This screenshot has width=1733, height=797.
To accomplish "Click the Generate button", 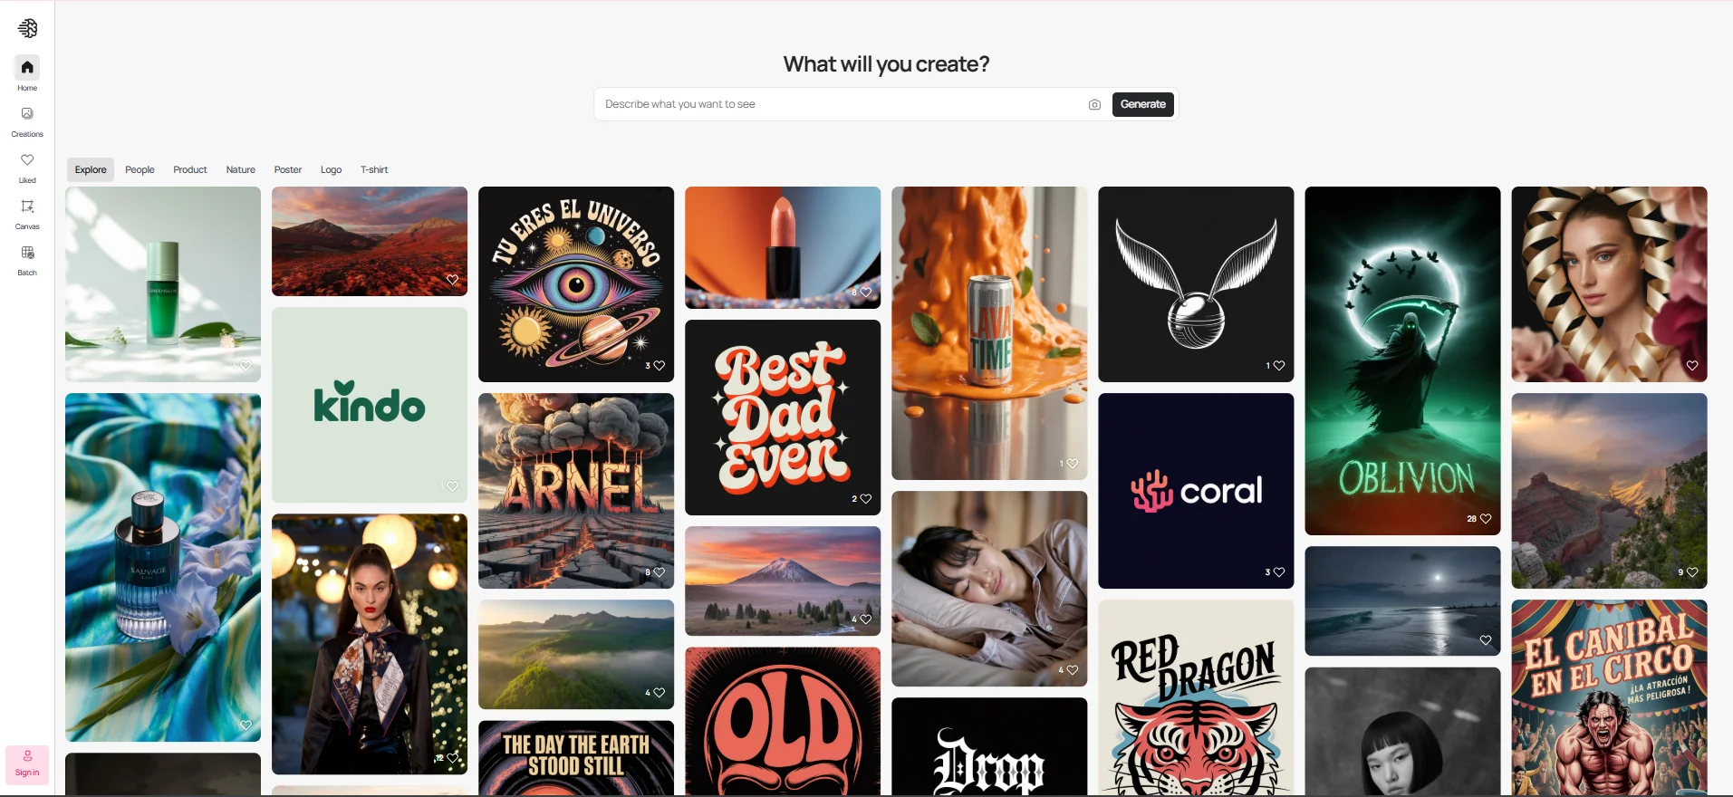I will point(1143,104).
